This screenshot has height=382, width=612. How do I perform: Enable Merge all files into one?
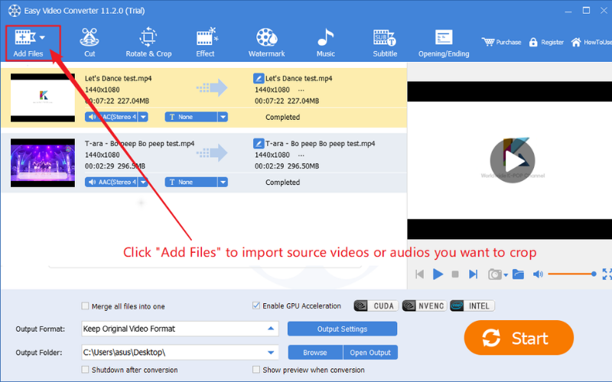coord(85,306)
